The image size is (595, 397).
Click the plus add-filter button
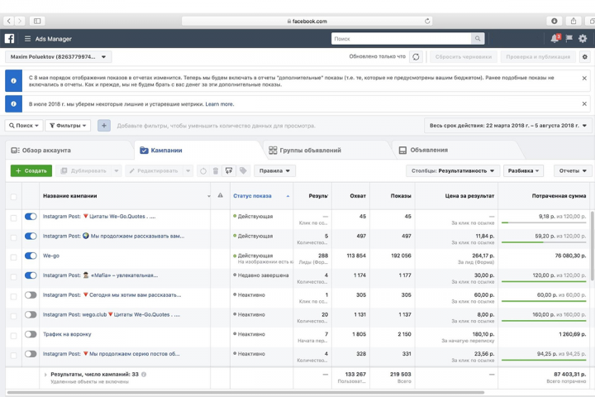tap(104, 126)
